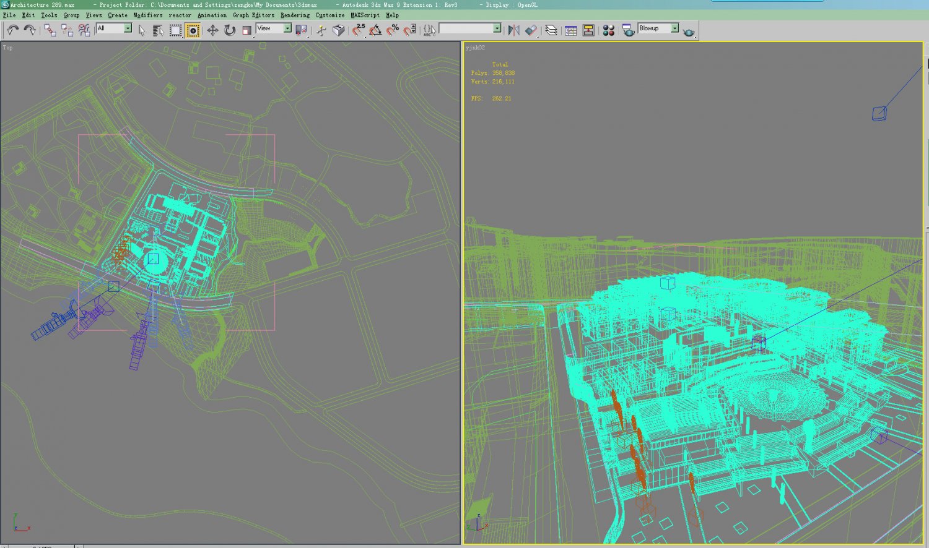Toggle 2.5D Snaps on
This screenshot has height=548, width=929.
point(358,29)
